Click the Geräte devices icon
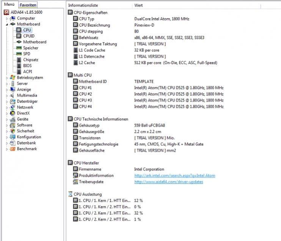Image resolution: width=281 pixels, height=241 pixels. coord(13,119)
